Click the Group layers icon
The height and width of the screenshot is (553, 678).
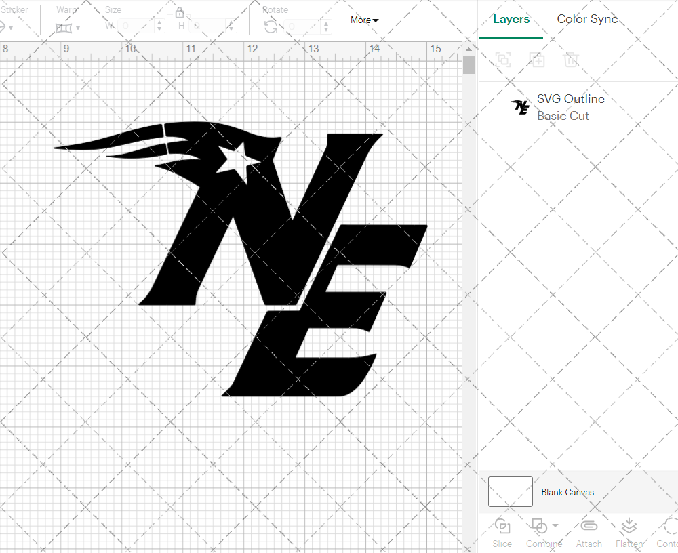pyautogui.click(x=503, y=60)
